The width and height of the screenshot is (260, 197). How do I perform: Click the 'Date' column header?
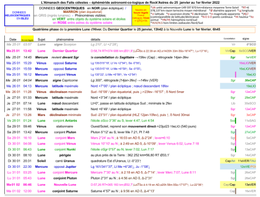(x=13, y=39)
